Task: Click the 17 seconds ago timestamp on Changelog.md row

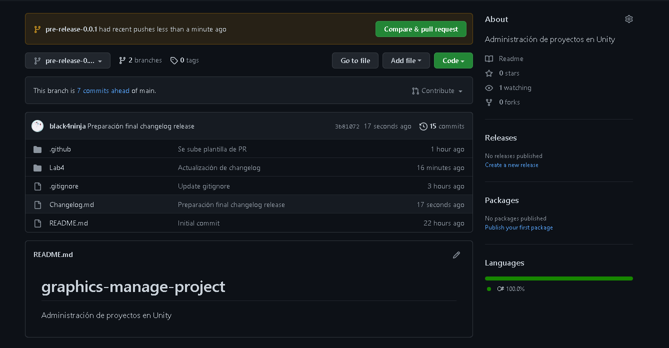Action: click(x=440, y=205)
